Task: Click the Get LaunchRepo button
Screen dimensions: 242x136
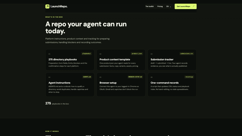Action: [x=185, y=6]
